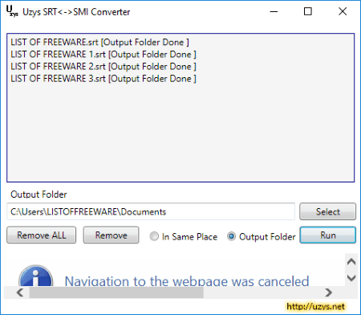Screen dimensions: 361x315
Task: Open folder browser with Select button
Action: pyautogui.click(x=328, y=211)
